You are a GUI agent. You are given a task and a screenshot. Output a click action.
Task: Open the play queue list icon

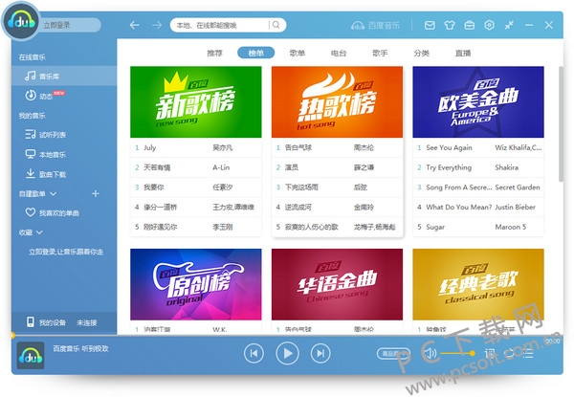(527, 353)
